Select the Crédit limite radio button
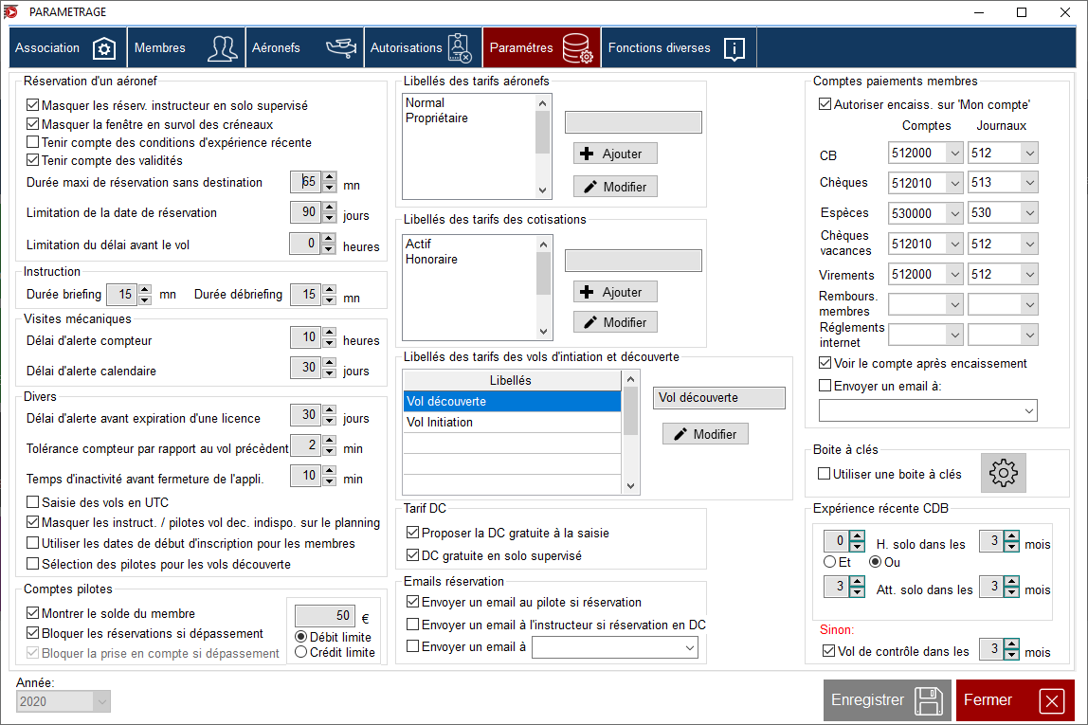The height and width of the screenshot is (725, 1088). (x=301, y=652)
